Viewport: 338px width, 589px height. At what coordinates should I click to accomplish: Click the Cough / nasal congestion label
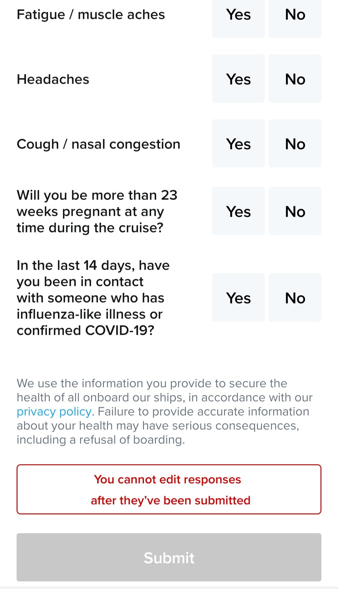pyautogui.click(x=99, y=144)
